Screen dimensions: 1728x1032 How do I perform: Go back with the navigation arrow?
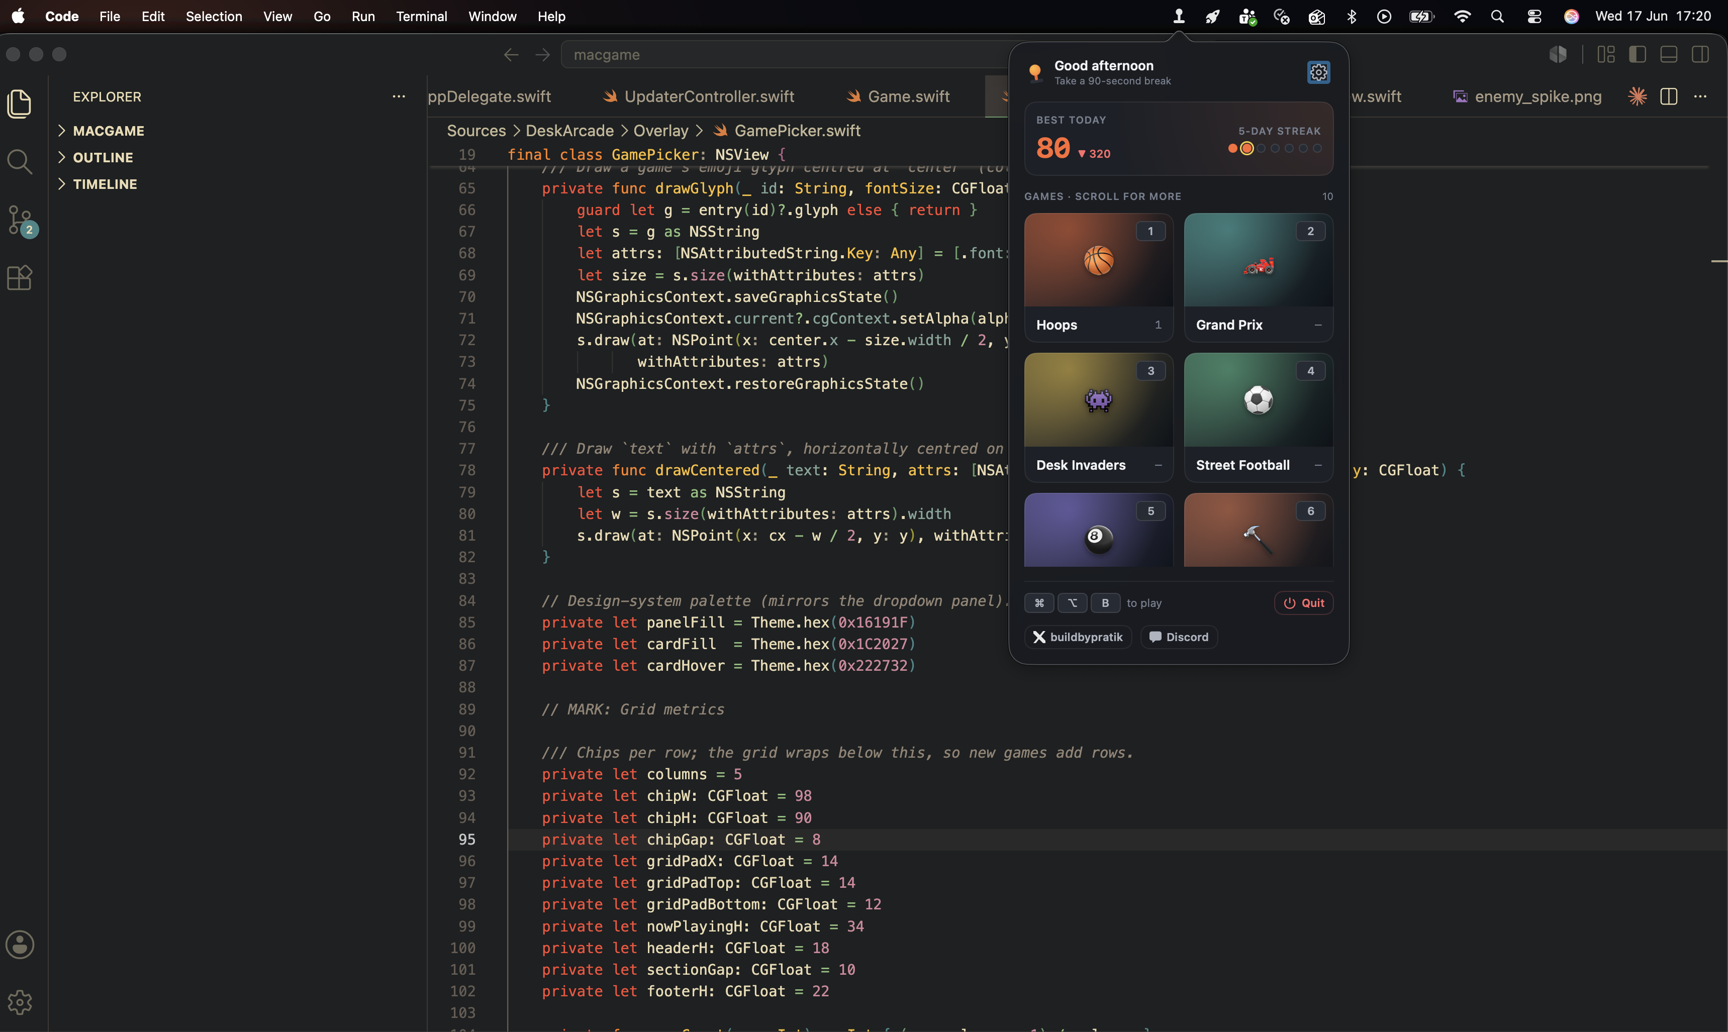pyautogui.click(x=511, y=55)
